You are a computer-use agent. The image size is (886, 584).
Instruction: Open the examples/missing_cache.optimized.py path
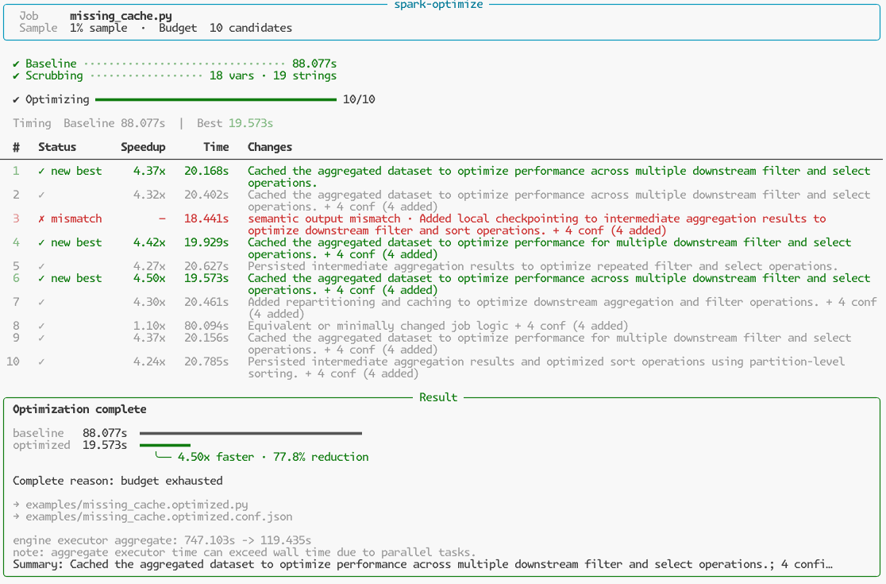tap(137, 505)
